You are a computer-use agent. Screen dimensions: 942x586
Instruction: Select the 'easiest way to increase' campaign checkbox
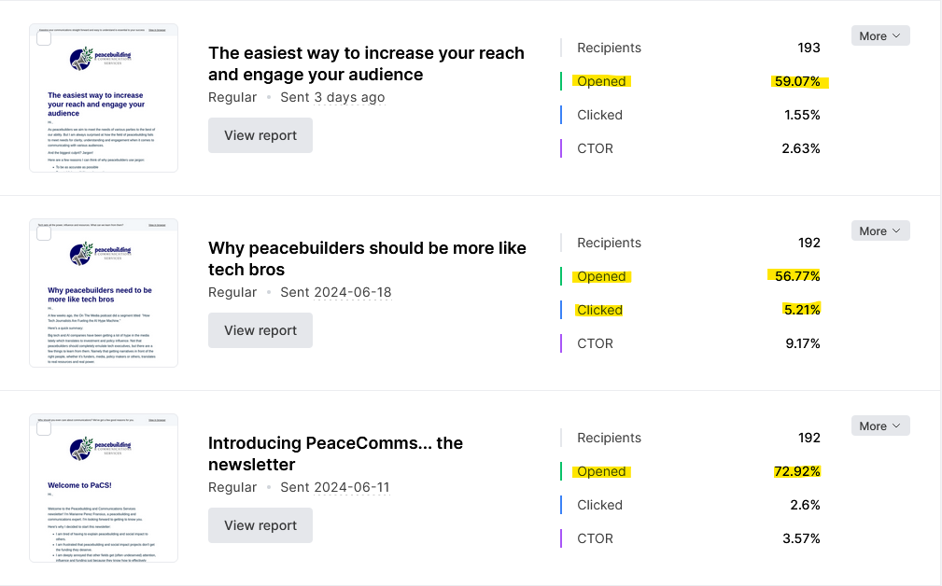coord(44,38)
